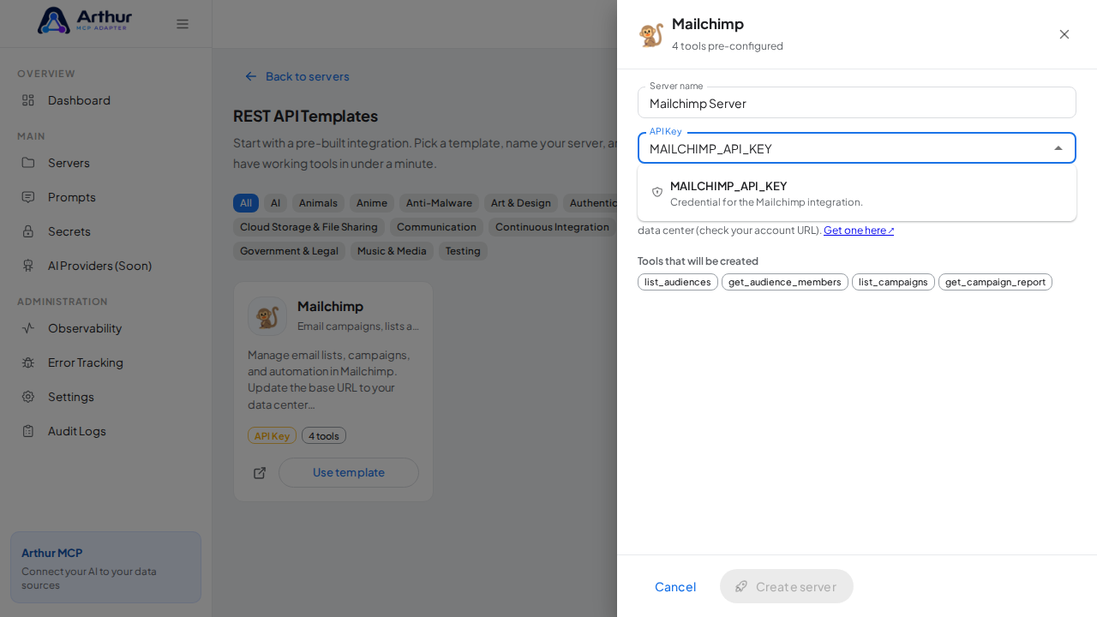Collapse the sidebar with the hamburger icon
1097x617 pixels.
183,24
